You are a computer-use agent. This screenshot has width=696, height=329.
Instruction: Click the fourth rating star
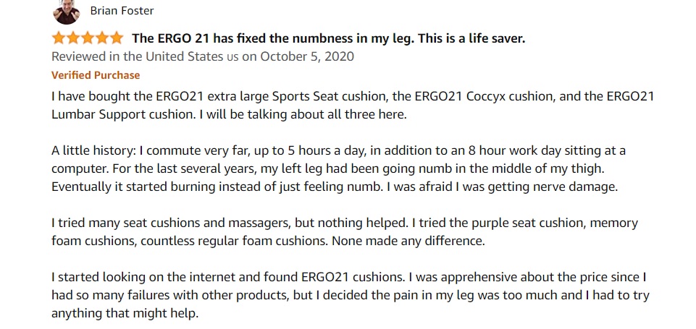(102, 38)
